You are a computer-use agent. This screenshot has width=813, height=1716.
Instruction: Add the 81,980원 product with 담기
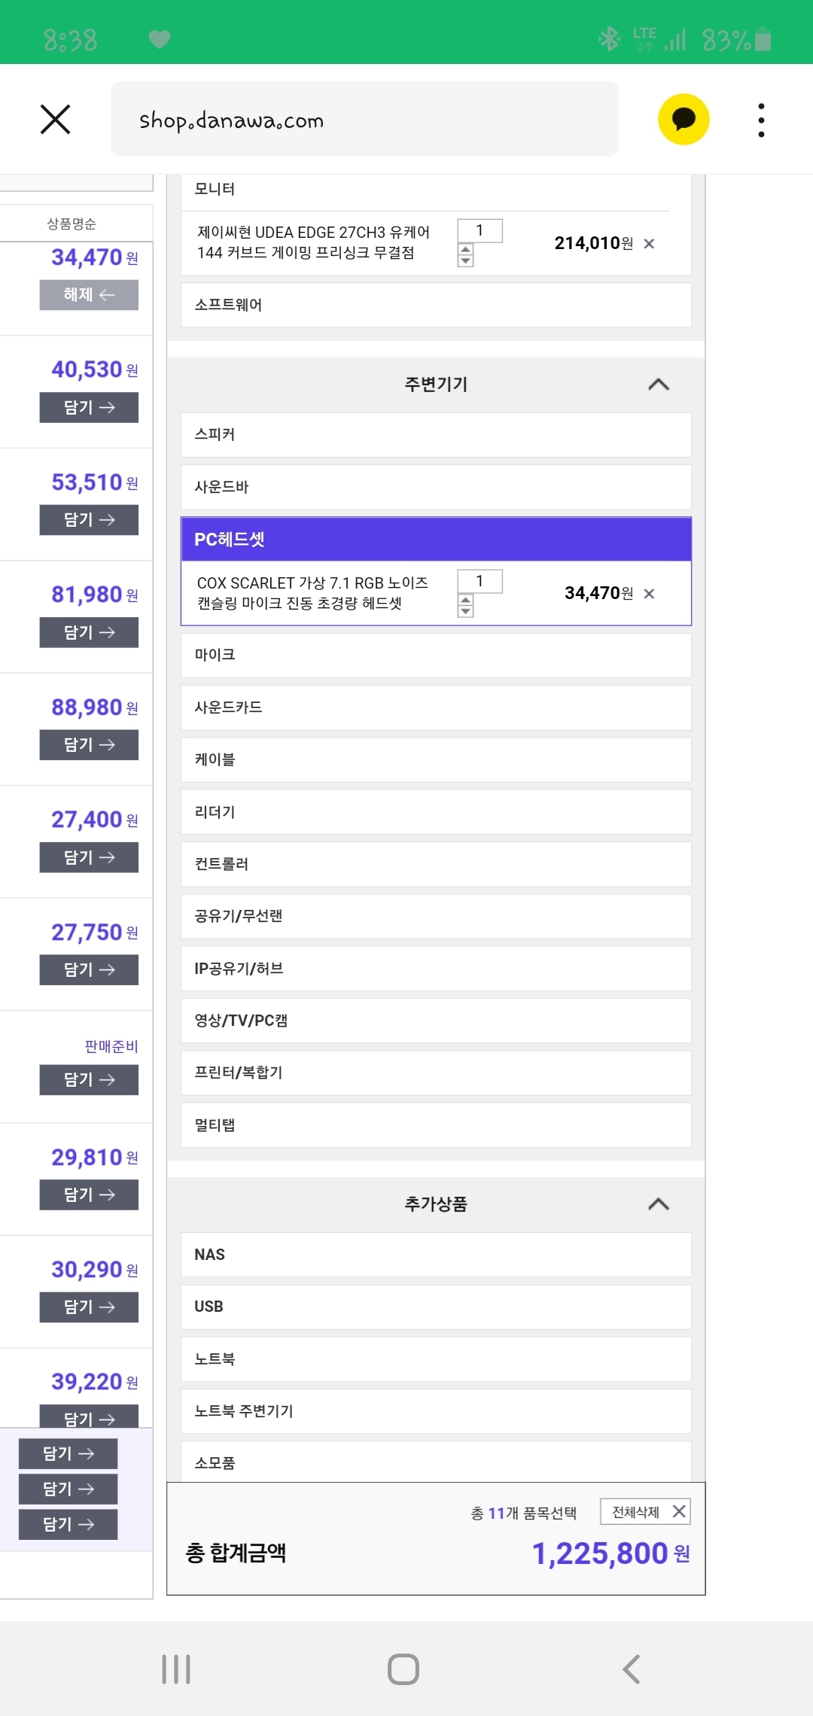click(x=89, y=632)
